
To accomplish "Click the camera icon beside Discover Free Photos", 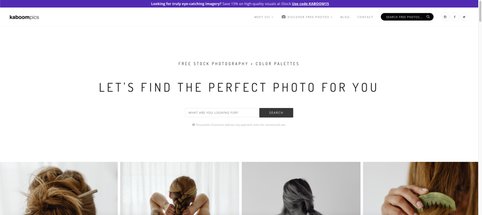I will pyautogui.click(x=283, y=17).
